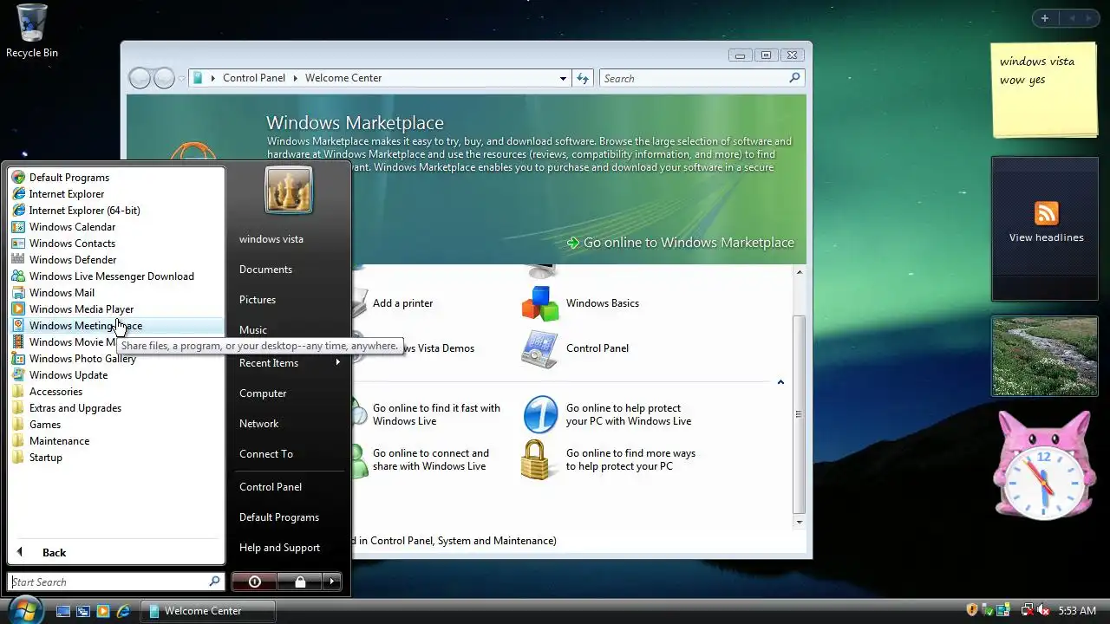This screenshot has height=624, width=1110.
Task: Open Computer from Start menu
Action: [263, 393]
